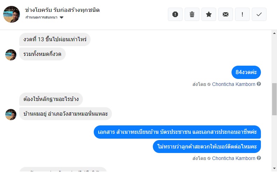
Task: Open conversation name ช่างโยครับ รับก่อสร้างทุกชนิด
Action: tap(63, 10)
